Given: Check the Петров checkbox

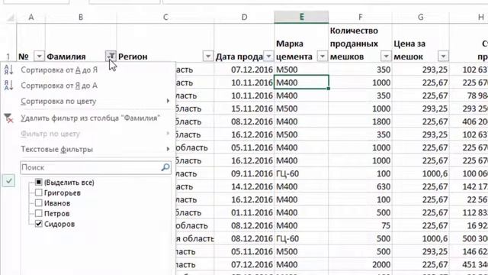Looking at the screenshot, I should pyautogui.click(x=39, y=214).
